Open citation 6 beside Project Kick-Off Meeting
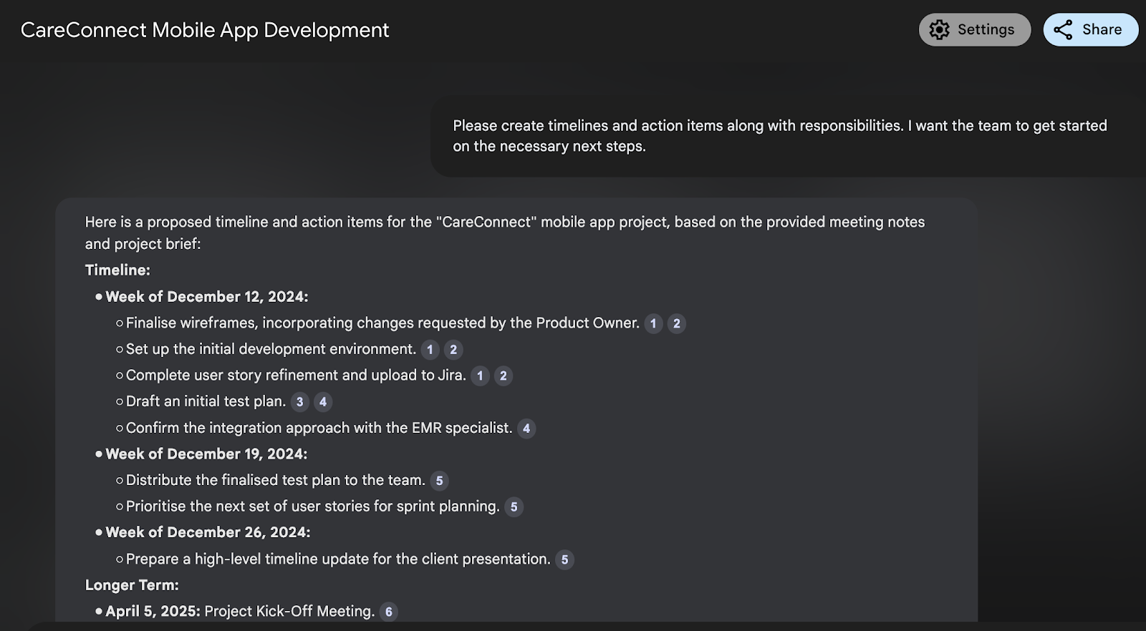Image resolution: width=1146 pixels, height=631 pixels. point(388,612)
